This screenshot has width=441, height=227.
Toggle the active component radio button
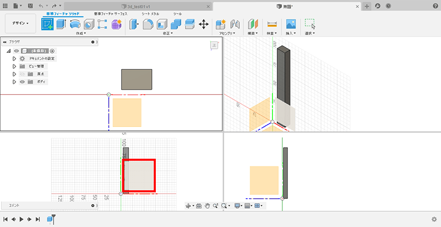click(52, 51)
